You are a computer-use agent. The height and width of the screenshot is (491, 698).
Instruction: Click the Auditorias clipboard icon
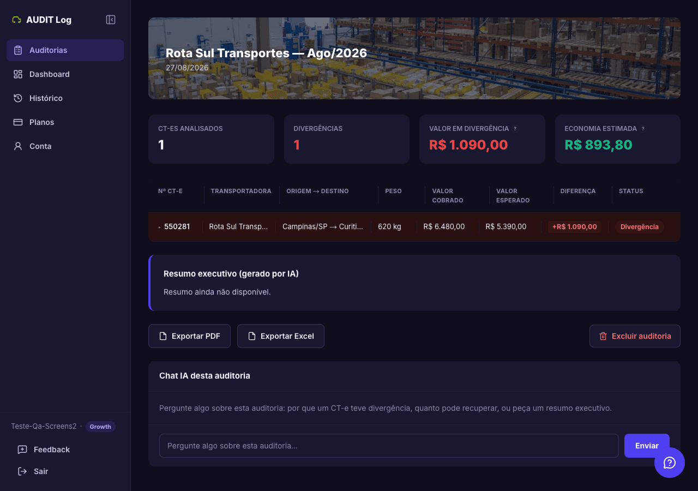[18, 50]
